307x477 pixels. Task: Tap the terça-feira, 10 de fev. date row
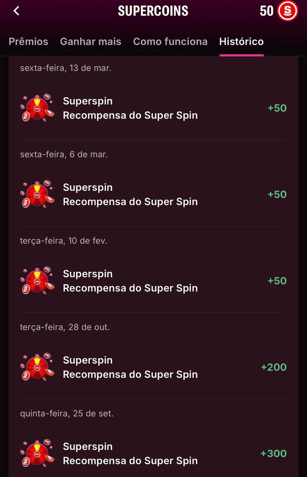63,240
